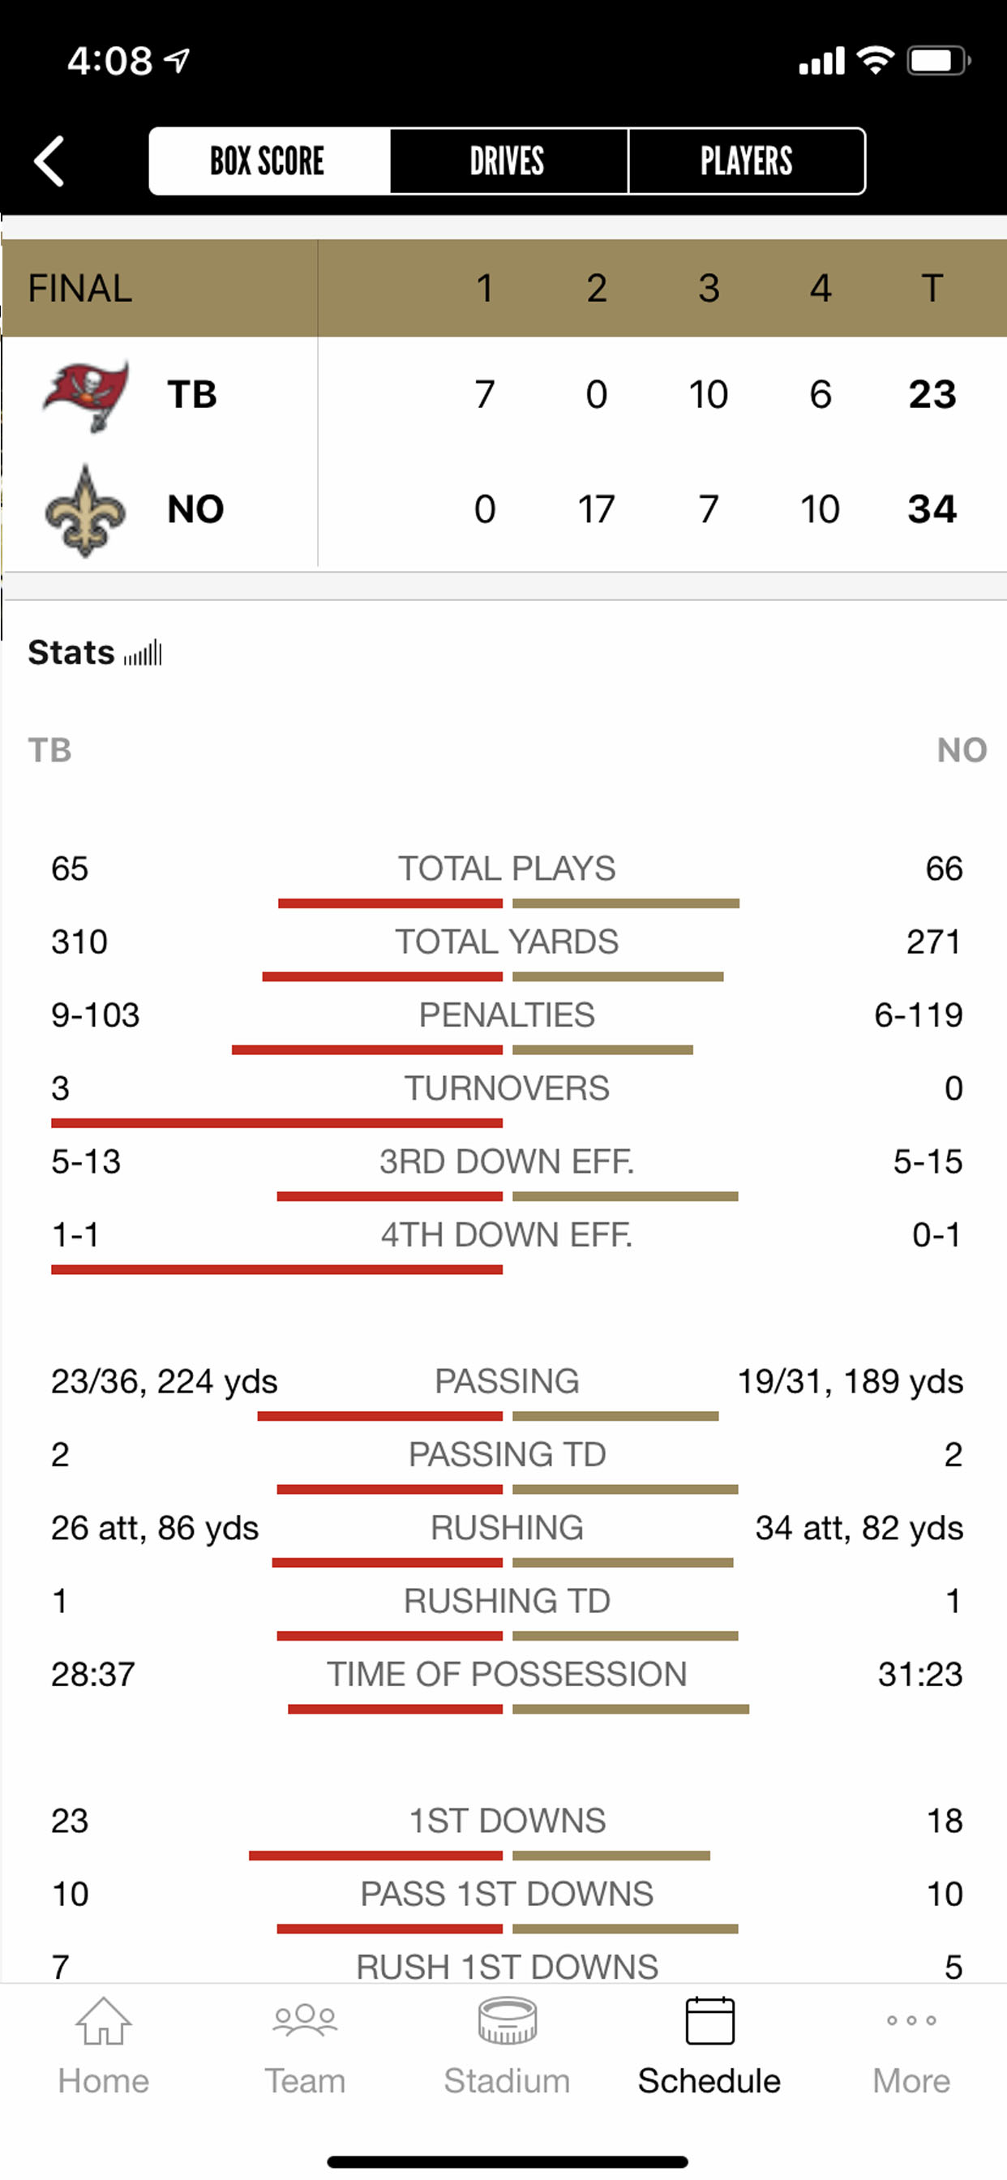Open the More options icon
Viewport: 1007px width, 2180px height.
pos(911,2021)
